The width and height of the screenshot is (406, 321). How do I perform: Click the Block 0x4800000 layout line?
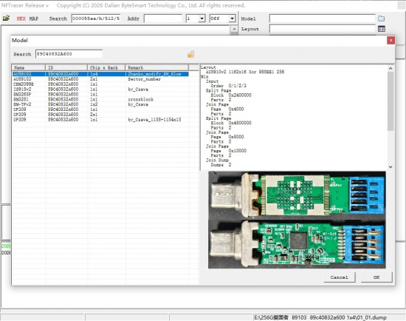(x=231, y=123)
